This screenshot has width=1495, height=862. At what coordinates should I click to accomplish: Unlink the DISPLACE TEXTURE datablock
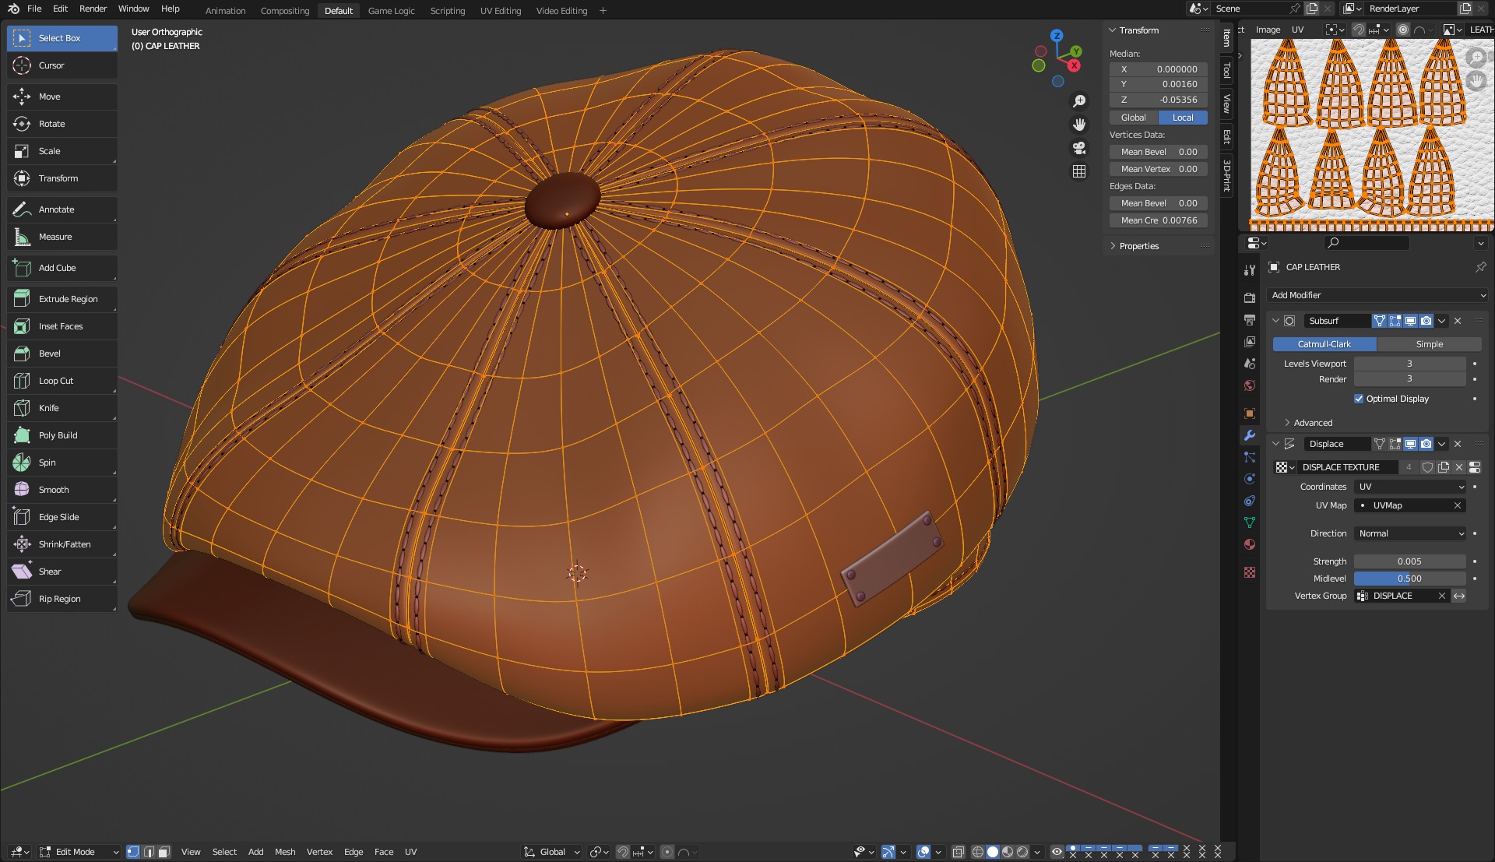[1459, 467]
